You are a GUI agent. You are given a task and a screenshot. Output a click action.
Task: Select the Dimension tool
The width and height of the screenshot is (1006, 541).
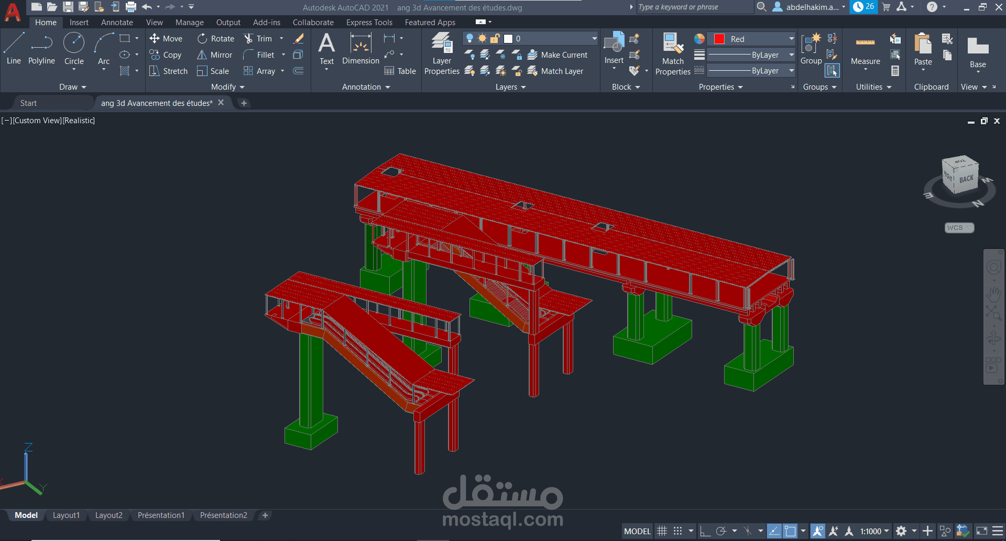click(360, 49)
